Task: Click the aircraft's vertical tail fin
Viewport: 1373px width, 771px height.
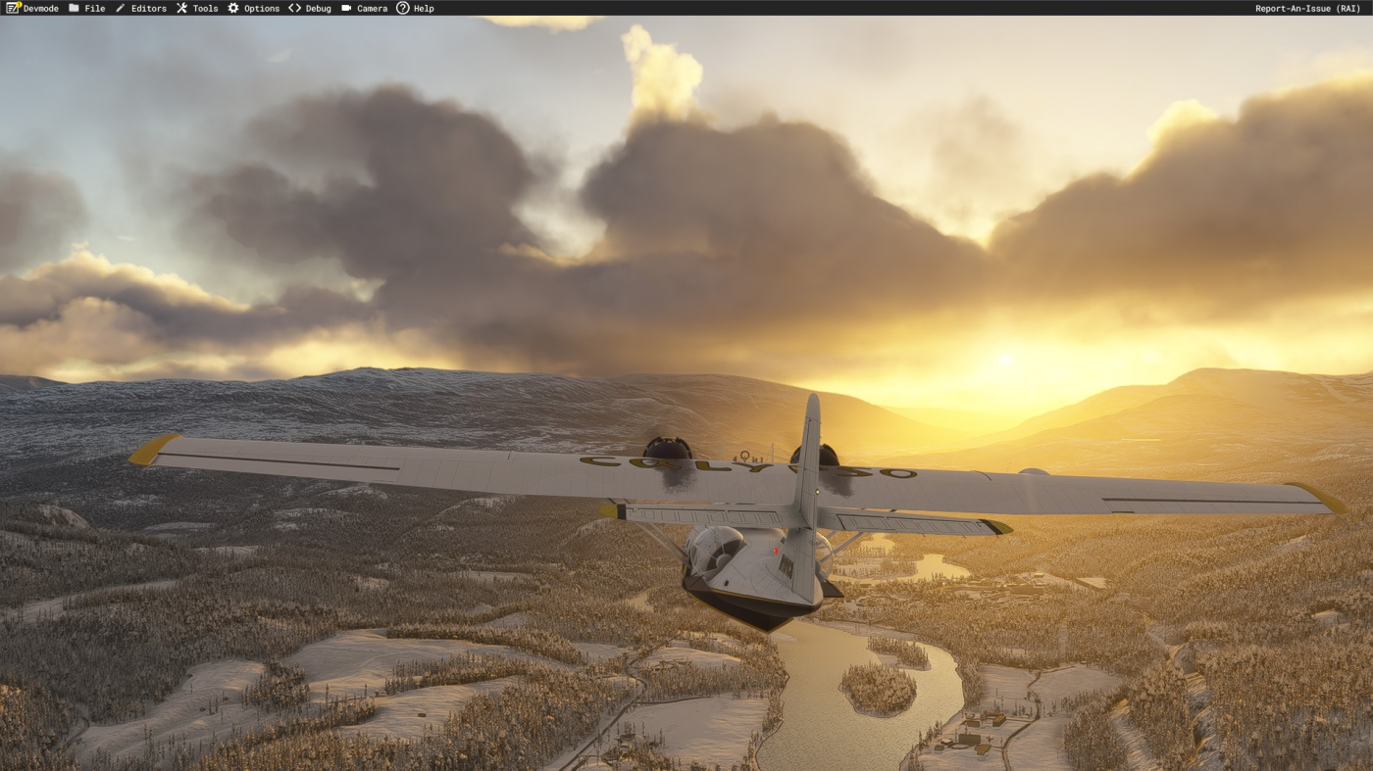Action: coord(810,460)
